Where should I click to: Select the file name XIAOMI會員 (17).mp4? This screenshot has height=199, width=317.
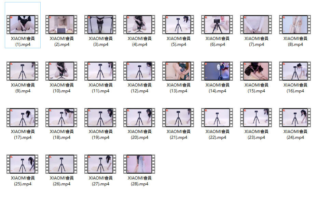23,135
